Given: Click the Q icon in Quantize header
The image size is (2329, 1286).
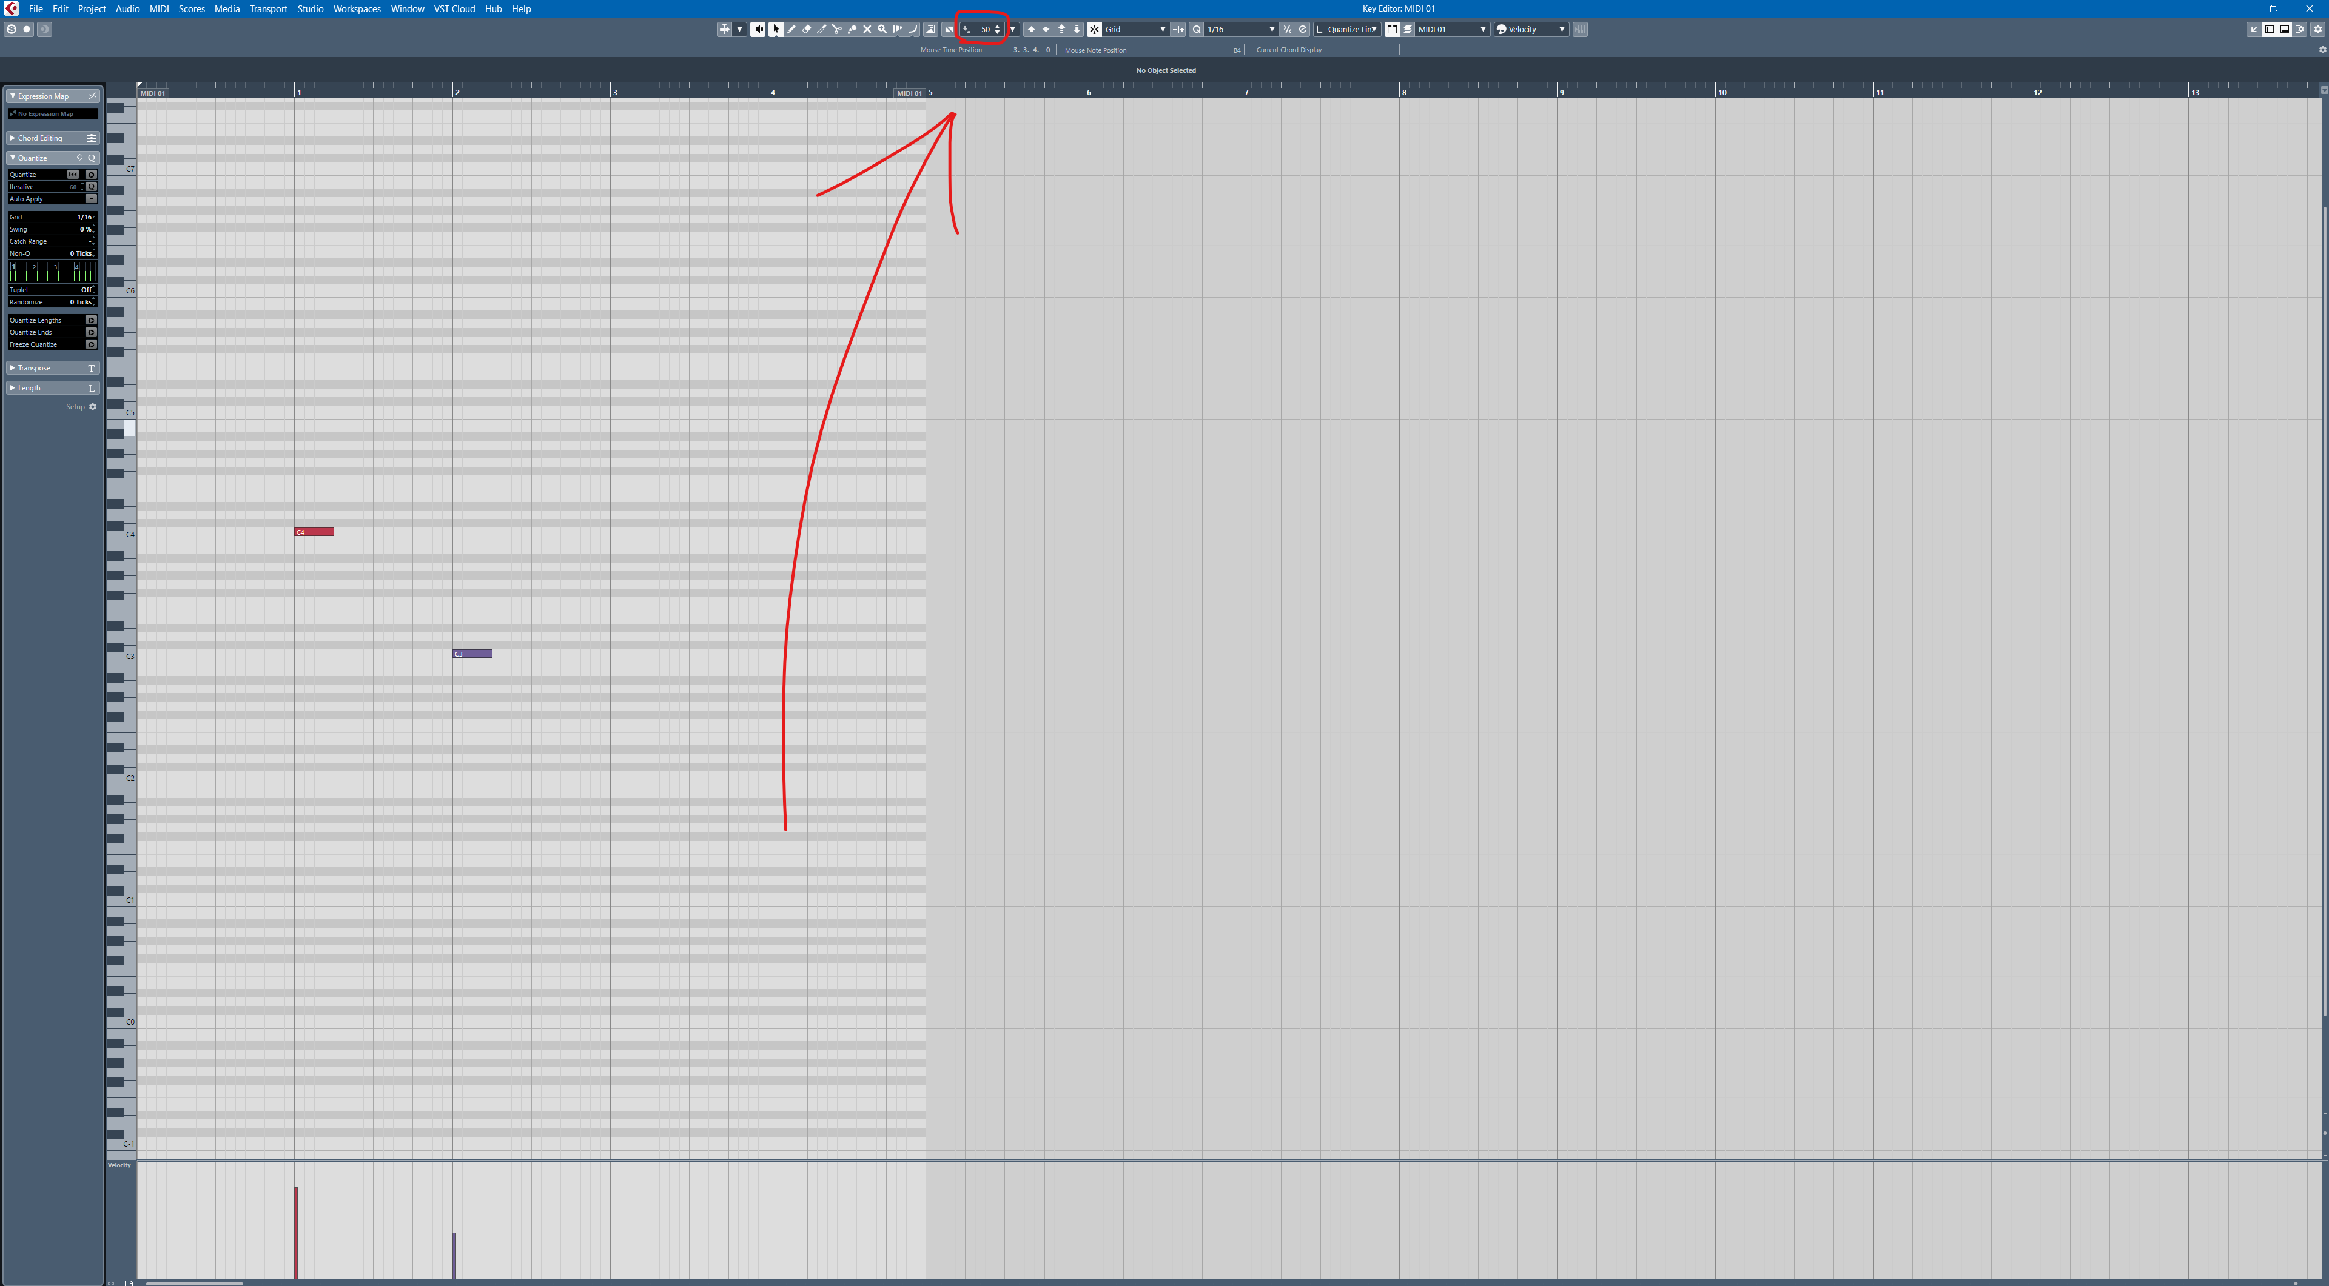Looking at the screenshot, I should tap(92, 157).
